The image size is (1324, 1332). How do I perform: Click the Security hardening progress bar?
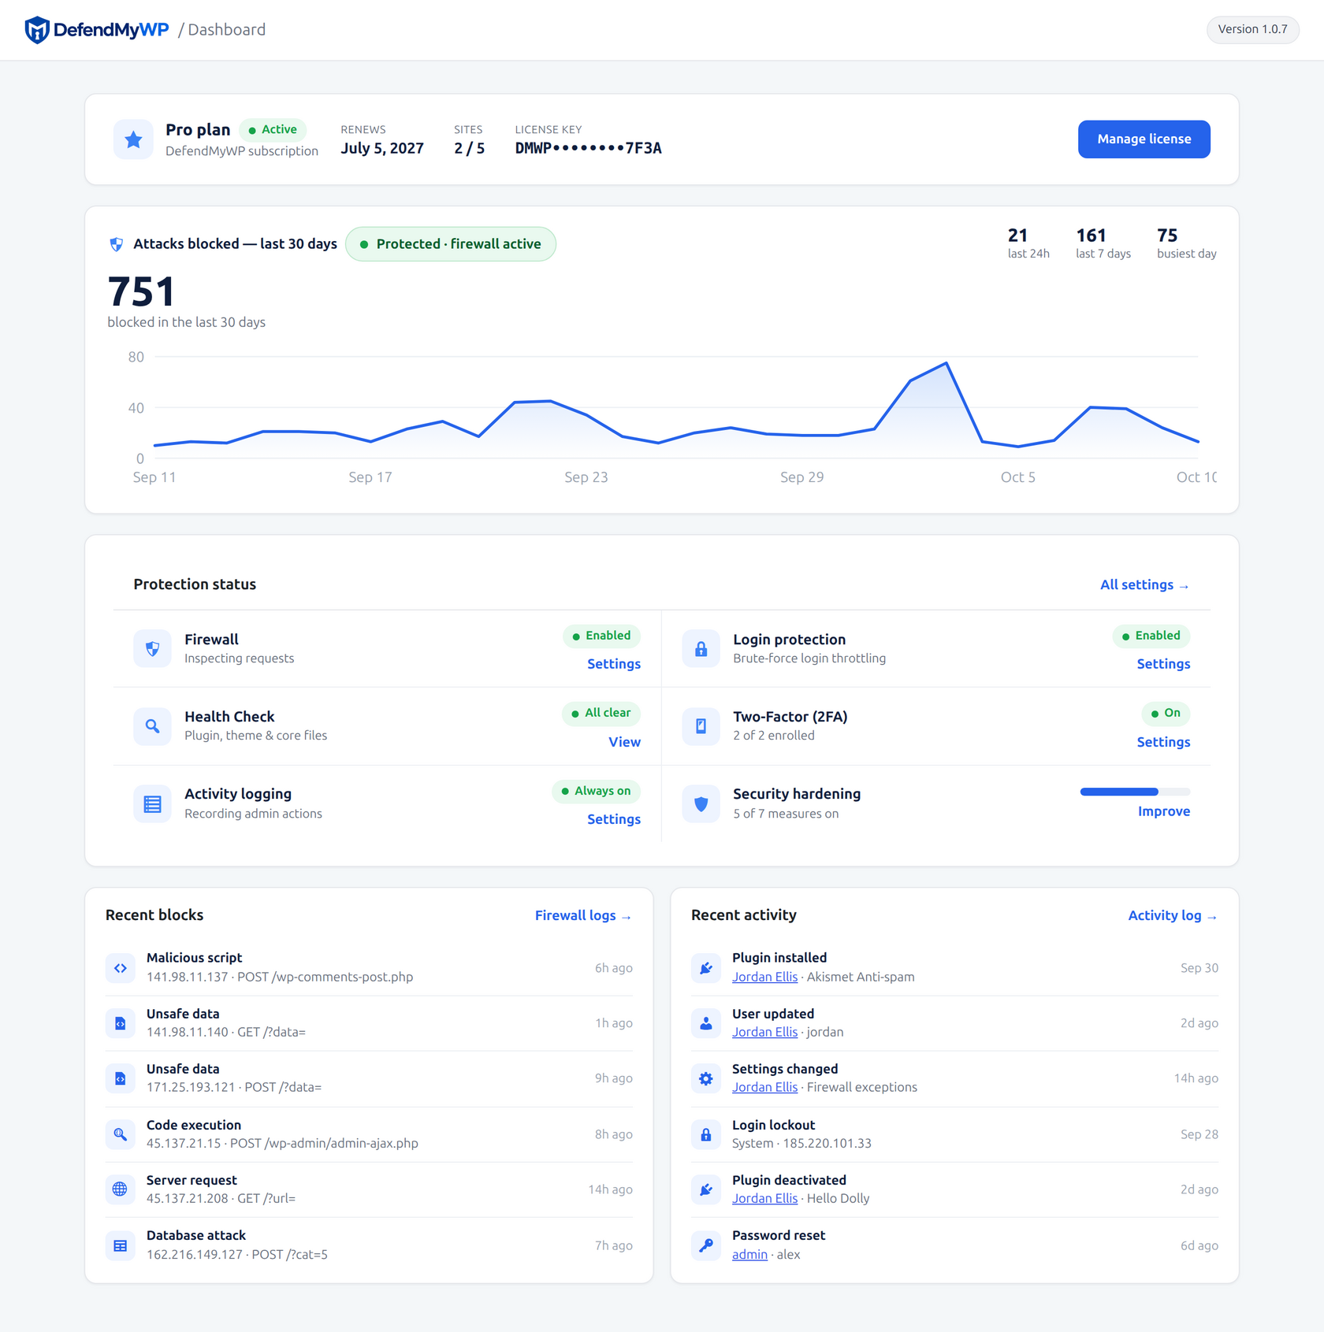[x=1135, y=792]
